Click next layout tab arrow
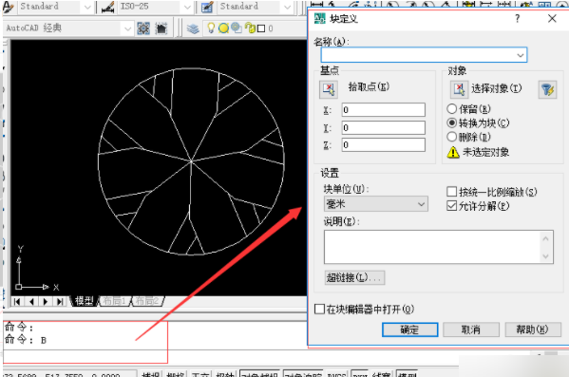 pyautogui.click(x=46, y=302)
